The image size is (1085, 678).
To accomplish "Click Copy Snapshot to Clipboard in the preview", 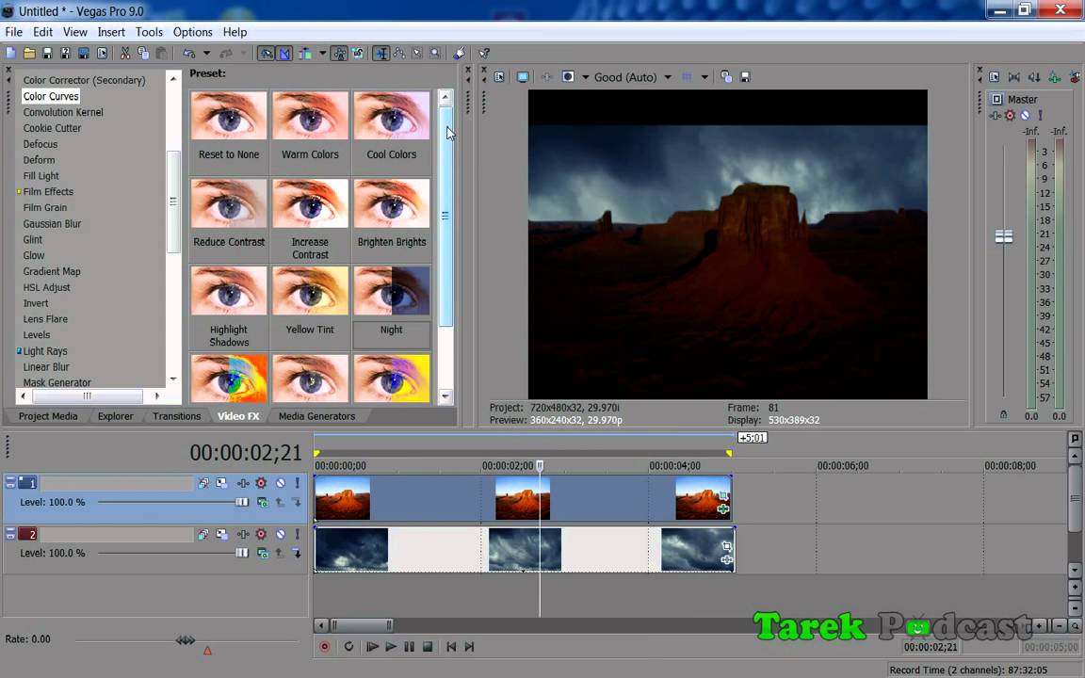I will [726, 77].
